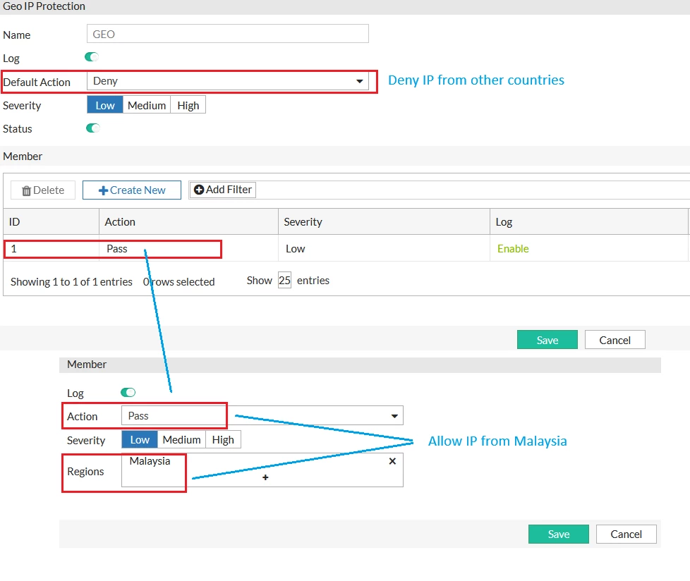Save the Geo IP Protection settings
690x581 pixels.
(x=547, y=340)
